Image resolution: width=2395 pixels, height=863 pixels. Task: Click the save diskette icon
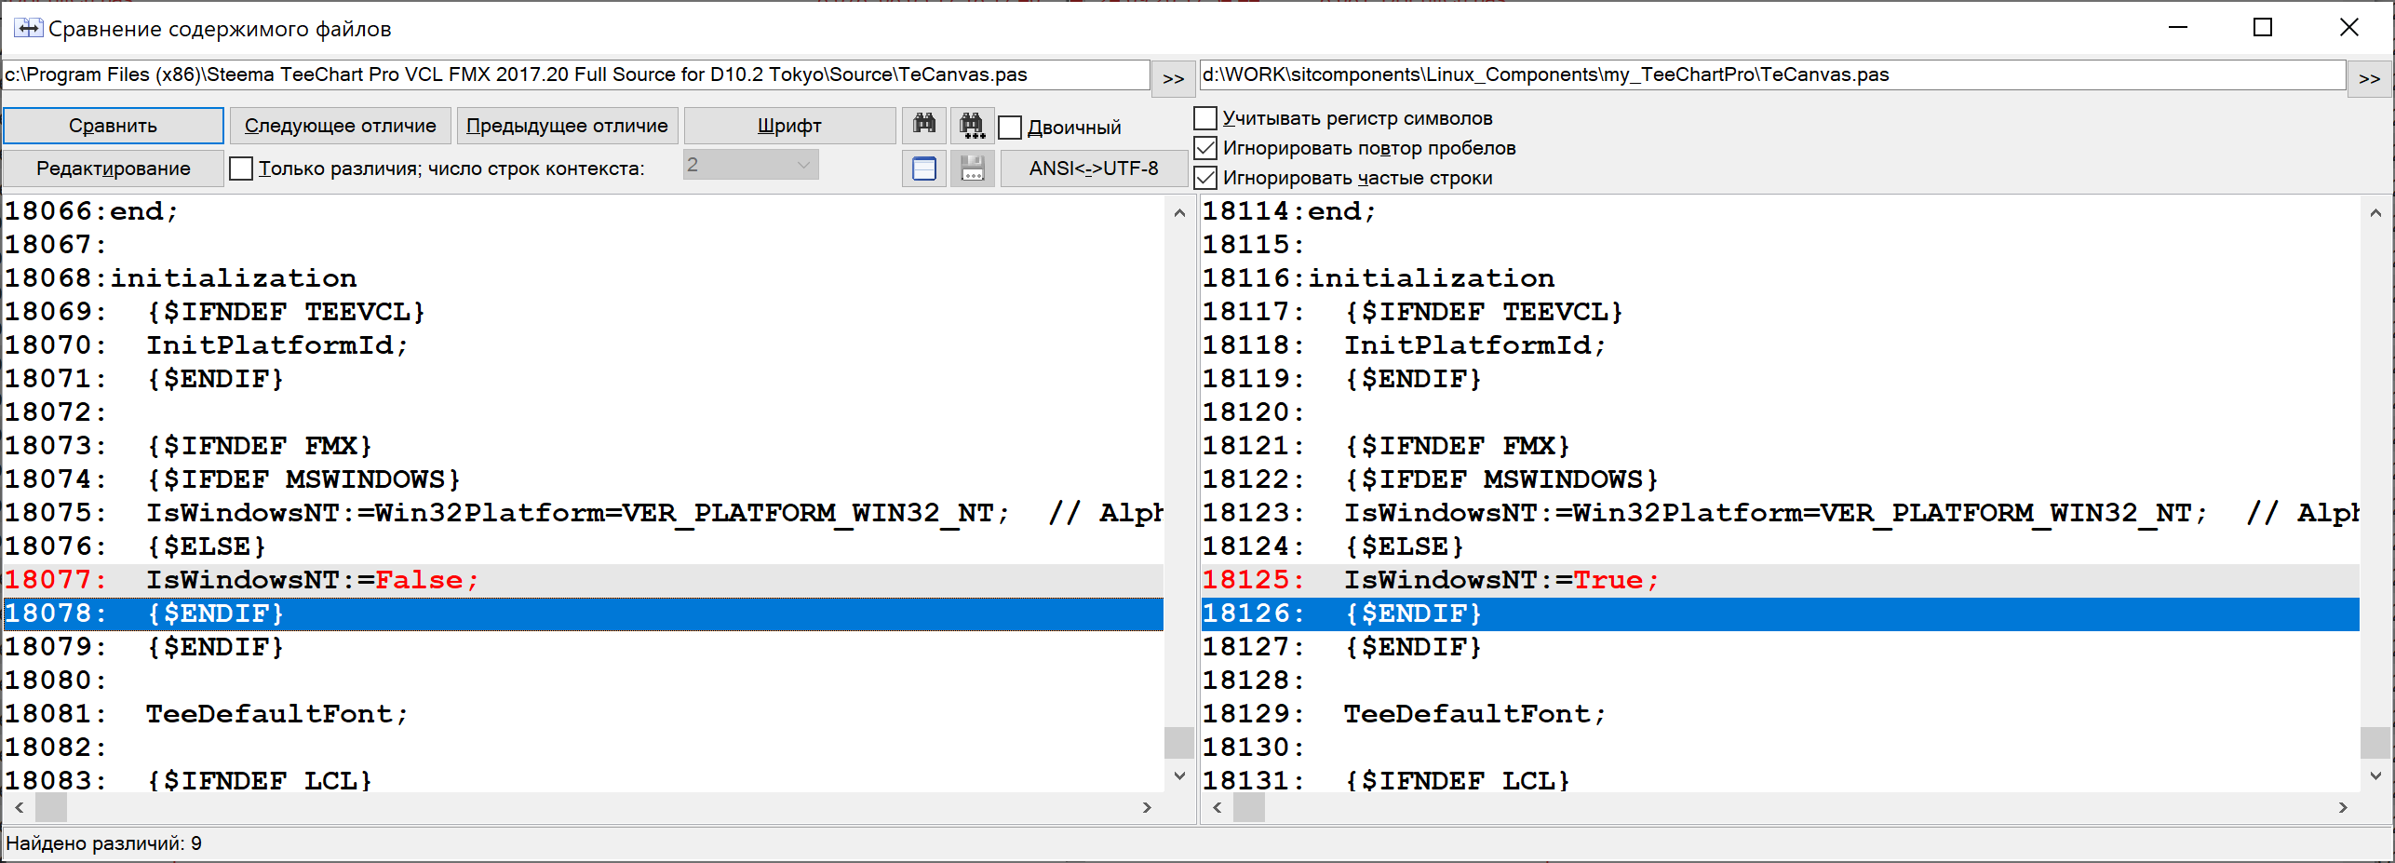tap(972, 169)
